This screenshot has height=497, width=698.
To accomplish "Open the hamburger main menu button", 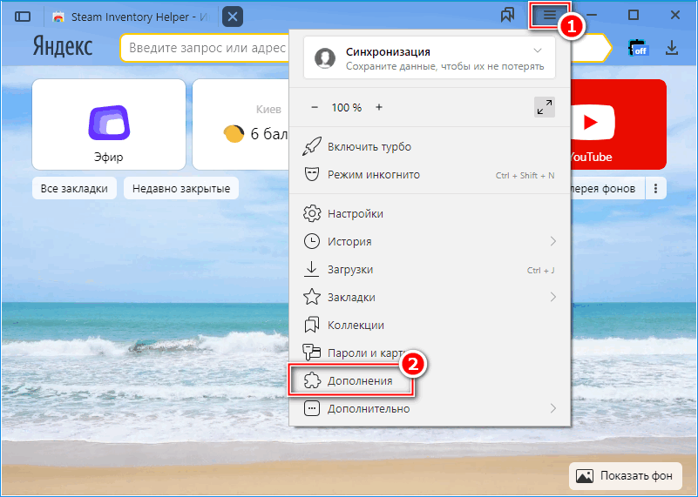I will coord(549,16).
